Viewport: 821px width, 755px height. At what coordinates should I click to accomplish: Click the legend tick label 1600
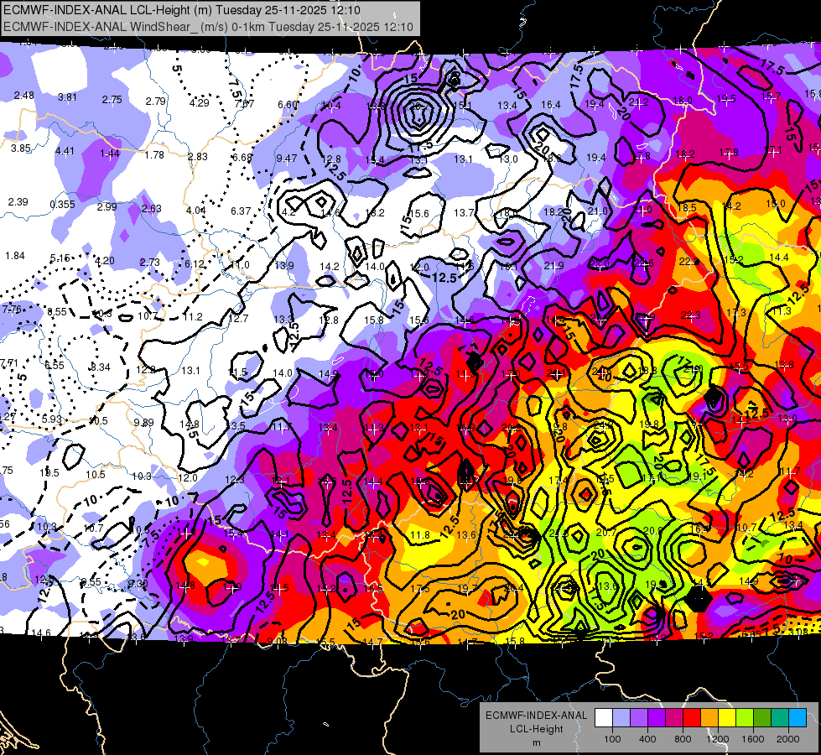[753, 739]
